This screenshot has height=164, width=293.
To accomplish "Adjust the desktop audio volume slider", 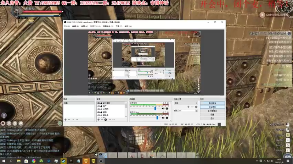I will coord(155,108).
